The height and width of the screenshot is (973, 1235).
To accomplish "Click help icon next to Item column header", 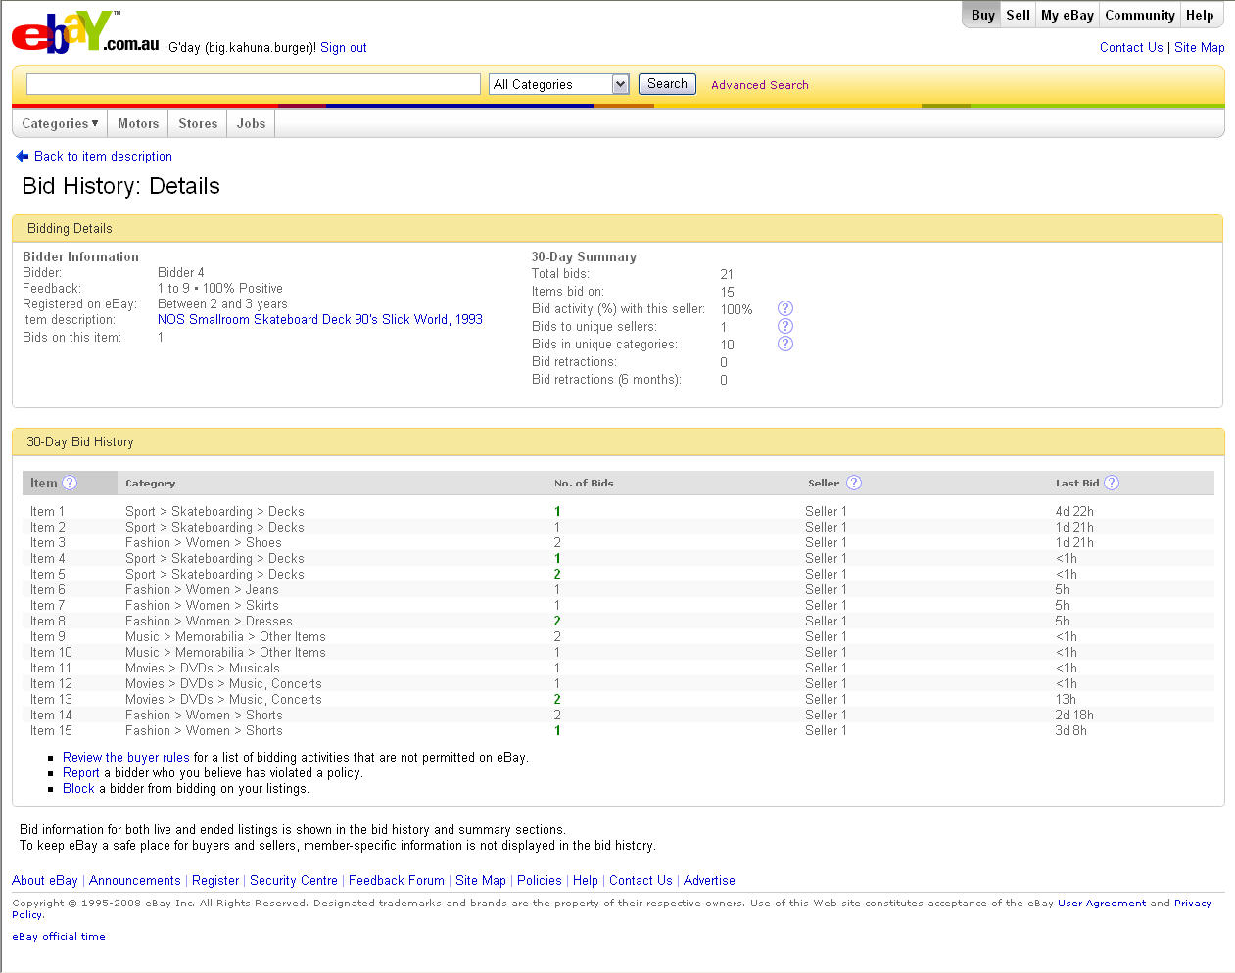I will click(x=70, y=483).
